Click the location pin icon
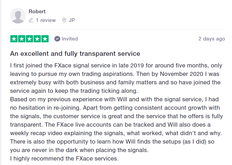 64,20
